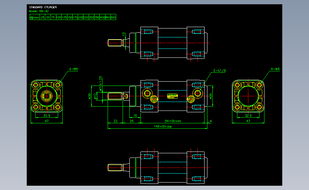The width and height of the screenshot is (309, 190).
Task: Click the '32.5' dimension under left end view
Action: (47, 115)
